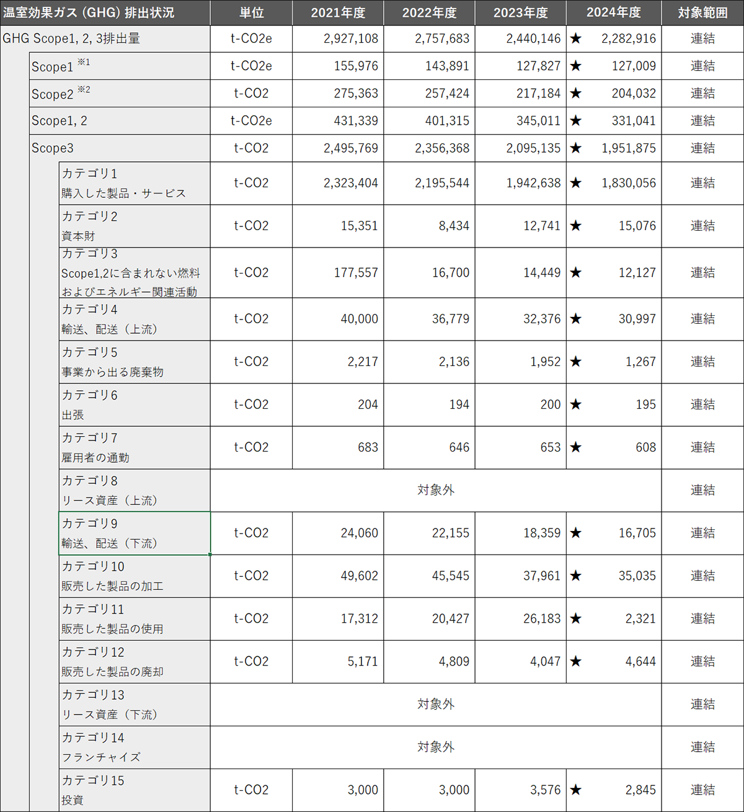744x812 pixels.
Task: Click カテゴリ3 Scope1,2に含まれない燃料 cell
Action: pyautogui.click(x=135, y=272)
